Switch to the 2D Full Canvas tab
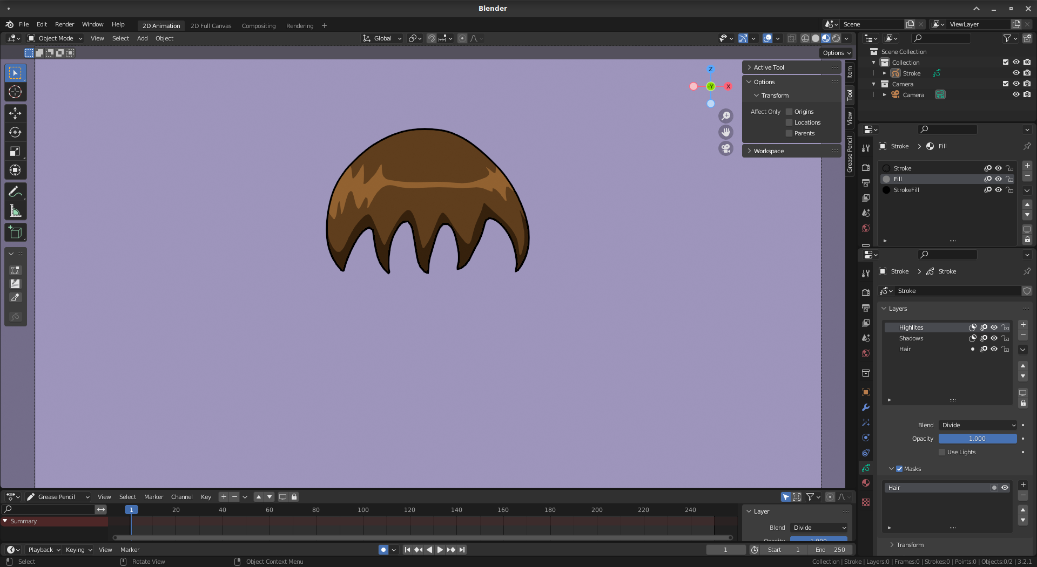 tap(211, 26)
